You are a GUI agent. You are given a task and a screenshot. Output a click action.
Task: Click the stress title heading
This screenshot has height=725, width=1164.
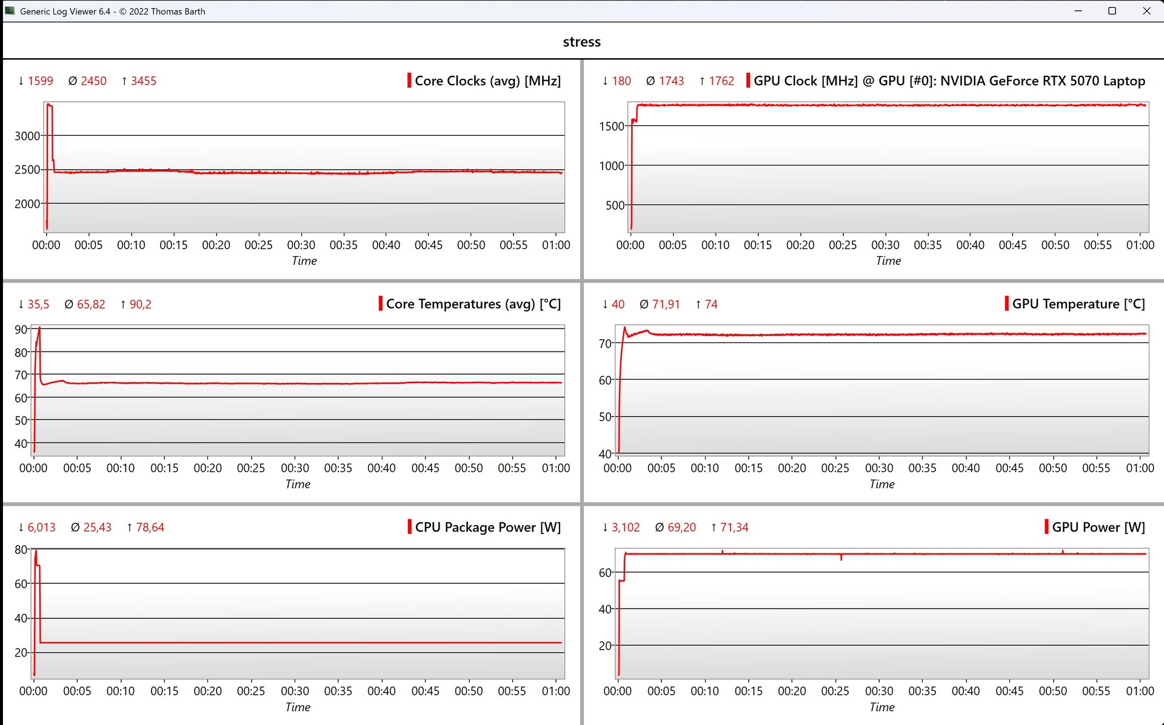click(x=581, y=42)
